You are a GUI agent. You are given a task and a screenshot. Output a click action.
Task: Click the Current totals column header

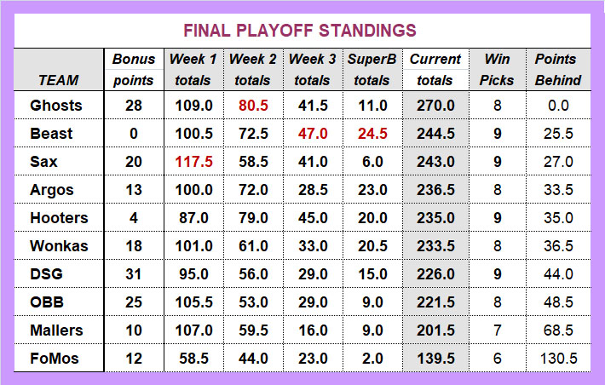(435, 70)
